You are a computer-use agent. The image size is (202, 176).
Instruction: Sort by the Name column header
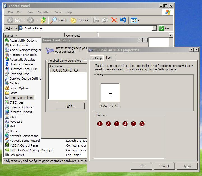coord(34,35)
